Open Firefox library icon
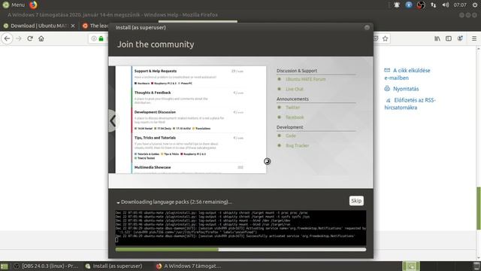The height and width of the screenshot is (271, 481). coord(437,38)
